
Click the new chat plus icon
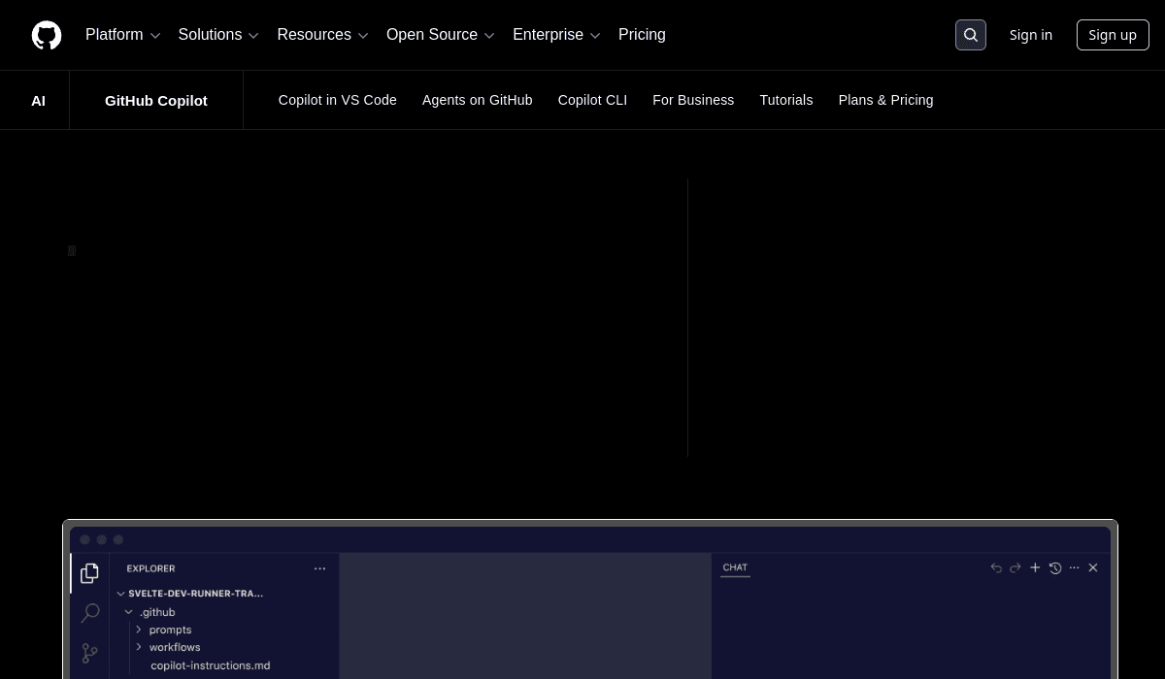(x=1035, y=567)
